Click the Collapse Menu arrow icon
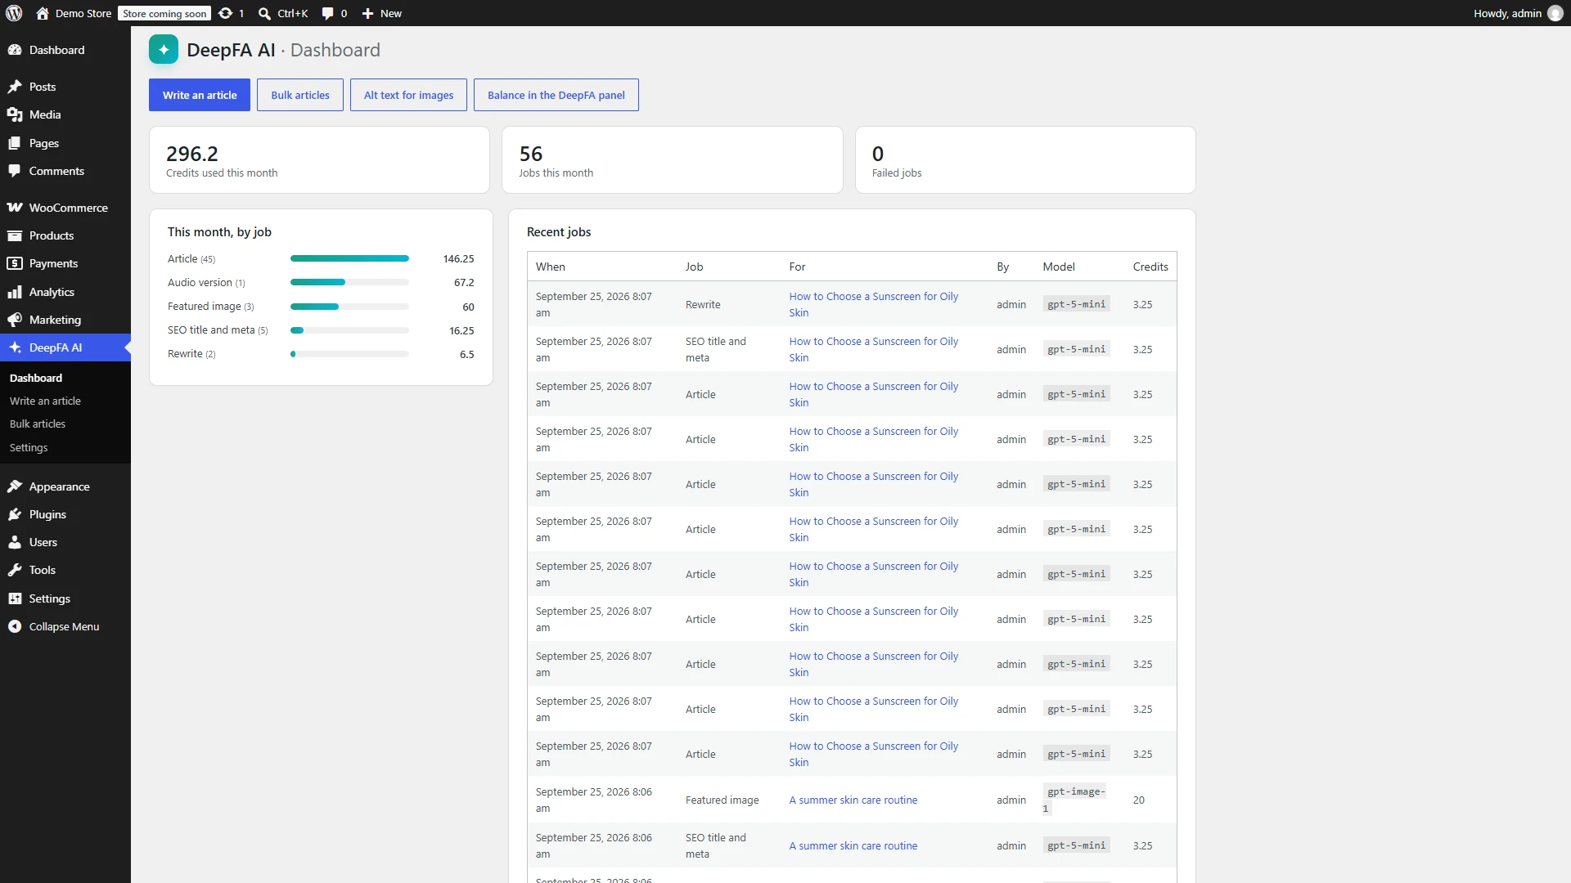The image size is (1571, 883). point(15,626)
